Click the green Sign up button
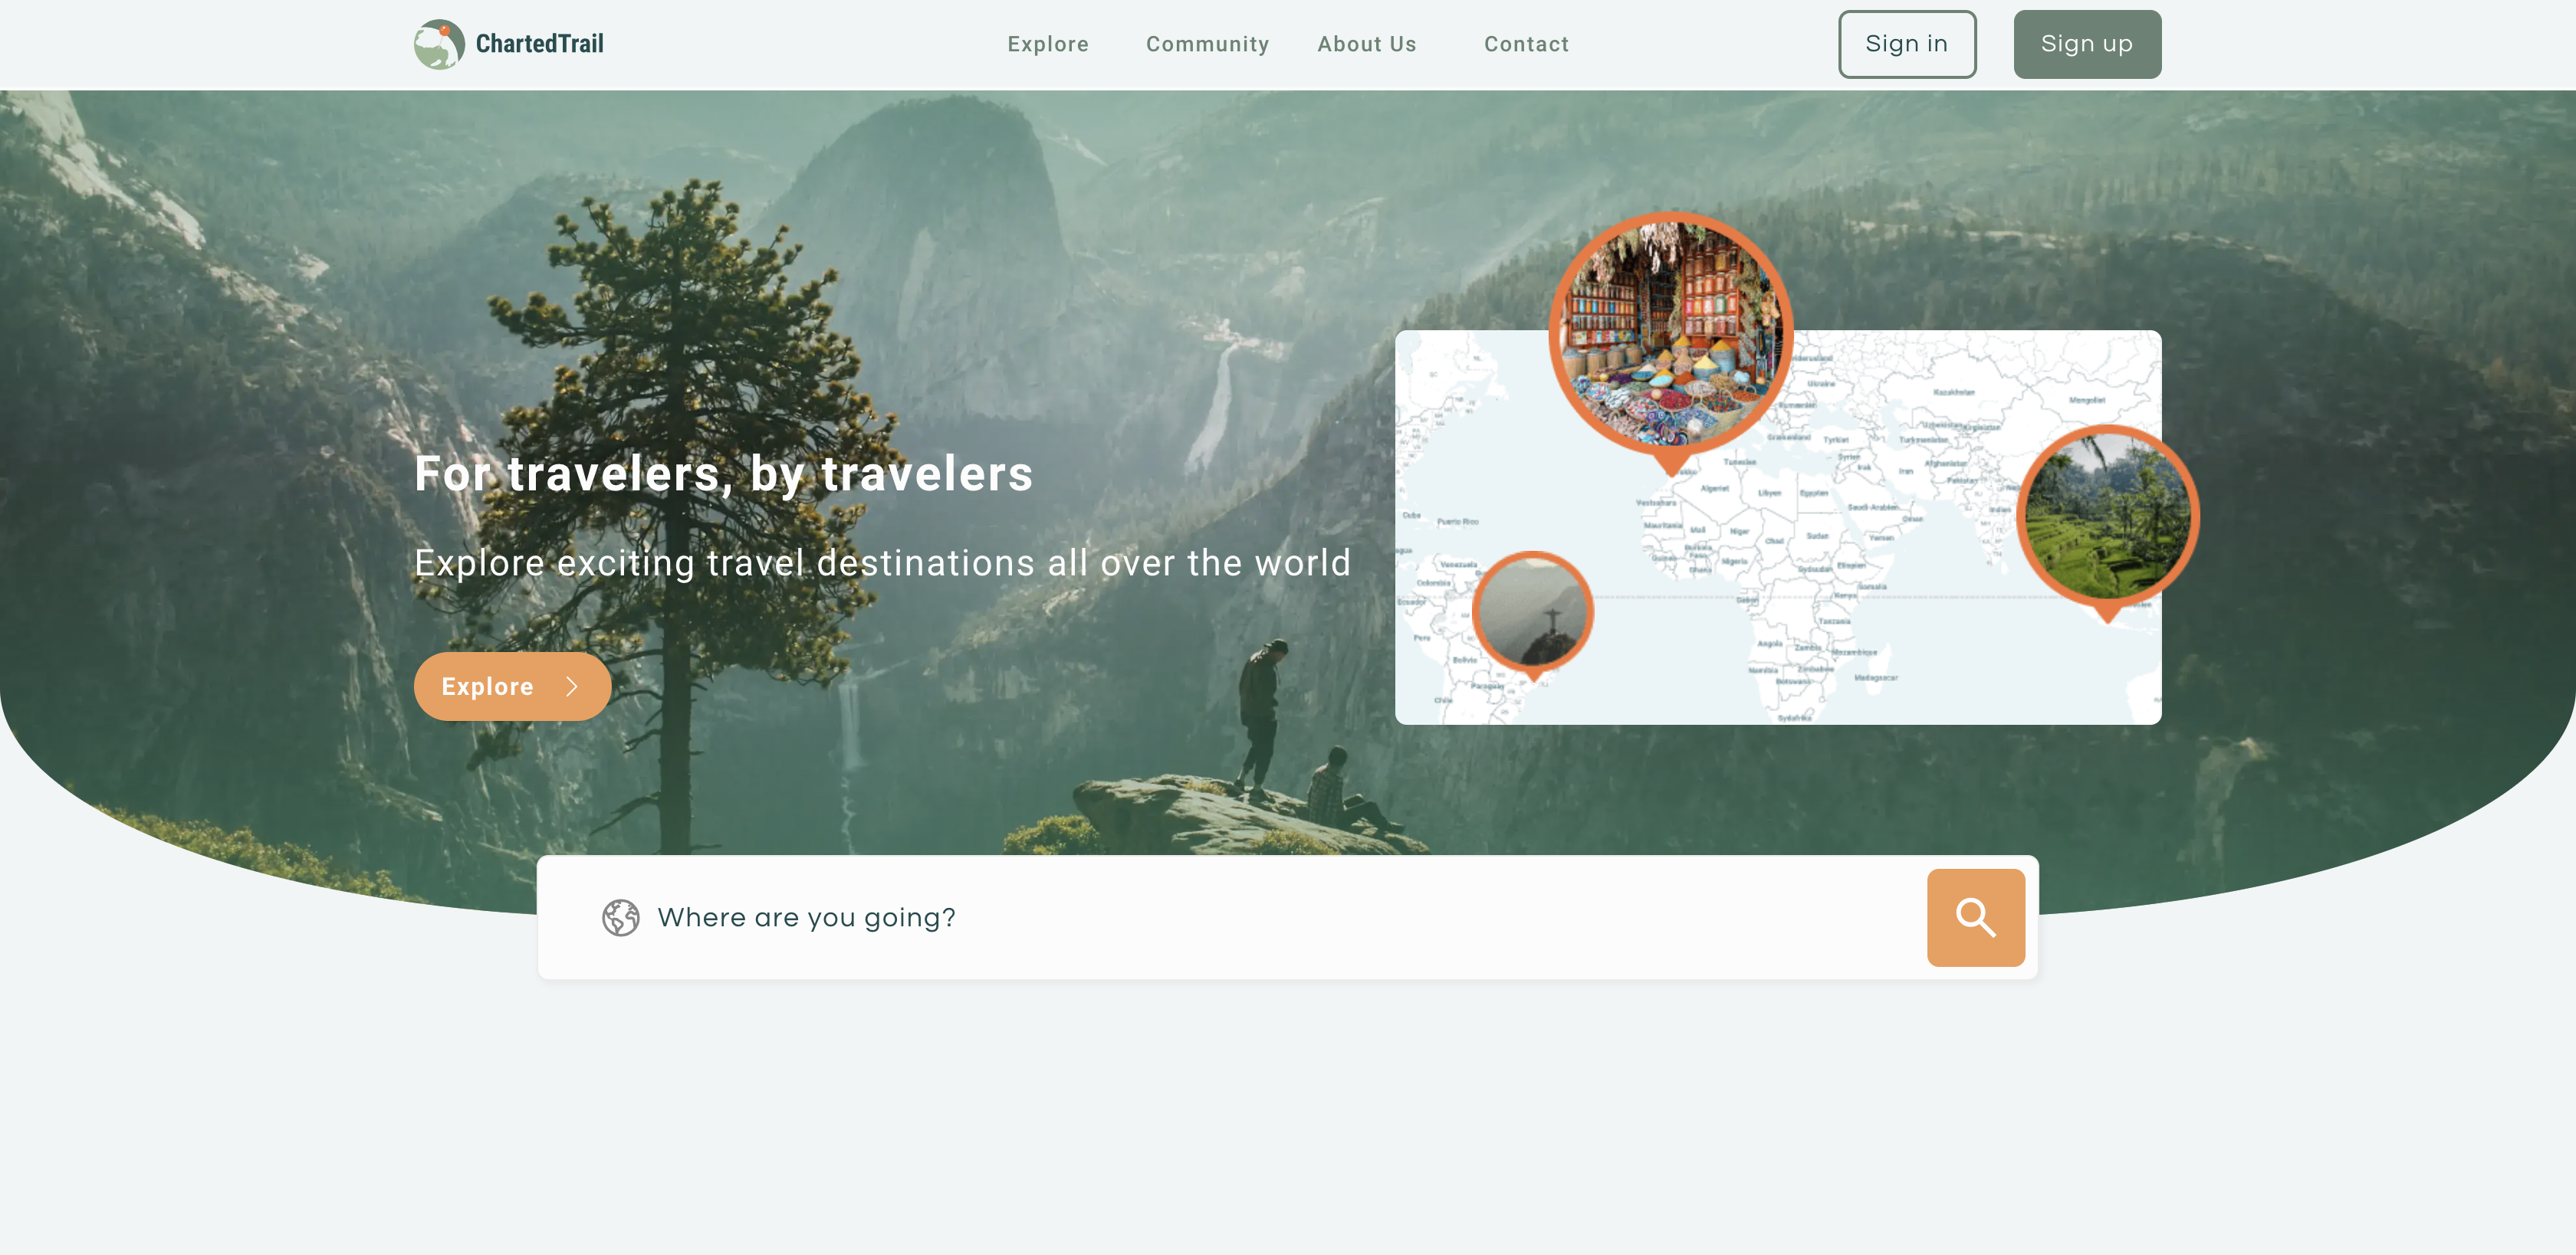The image size is (2576, 1255). click(x=2087, y=44)
